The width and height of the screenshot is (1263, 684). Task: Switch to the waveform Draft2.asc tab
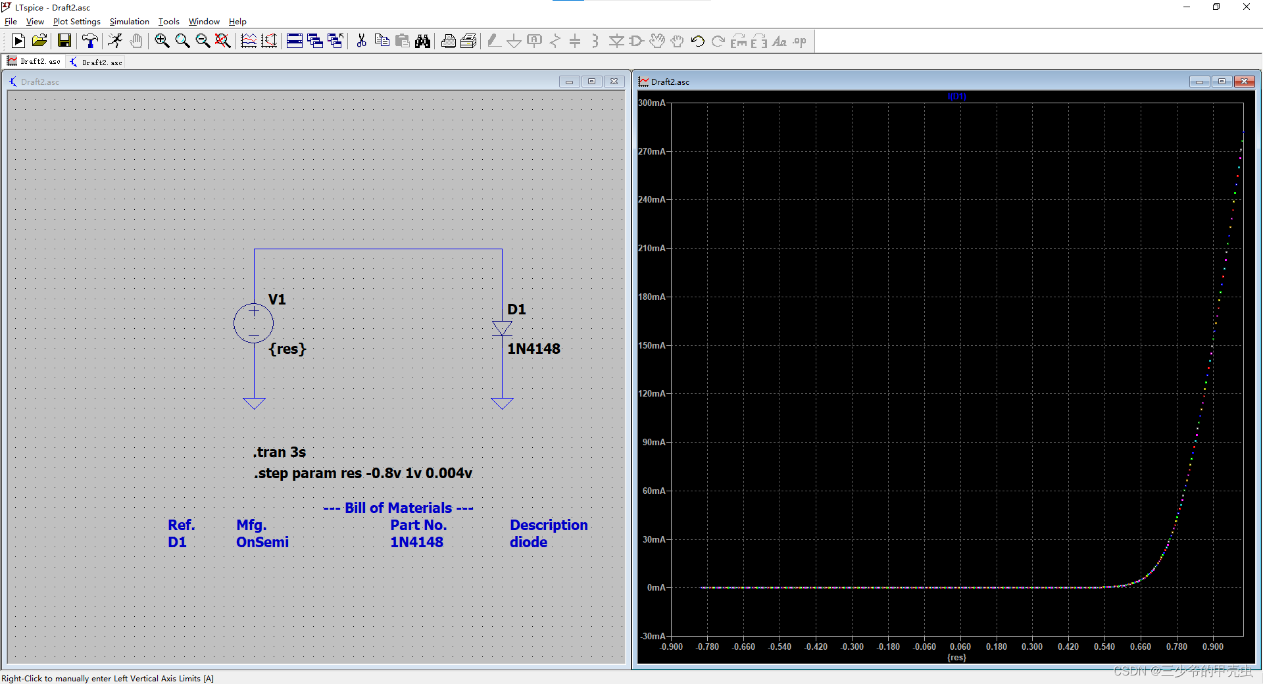click(x=34, y=61)
